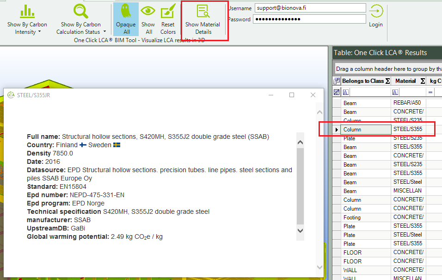Click the down arrow of the material details scrollbar
Image resolution: width=442 pixels, height=280 pixels.
click(301, 230)
